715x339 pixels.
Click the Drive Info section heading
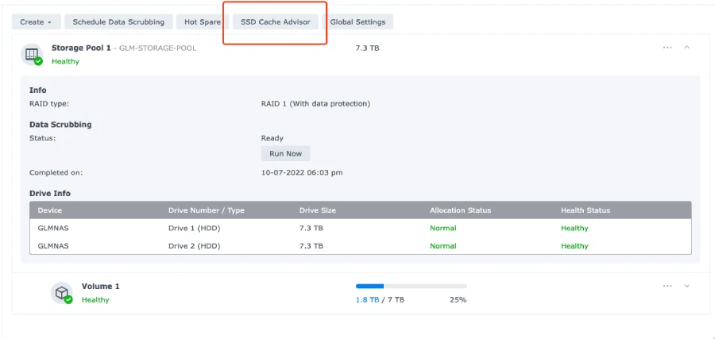point(50,194)
